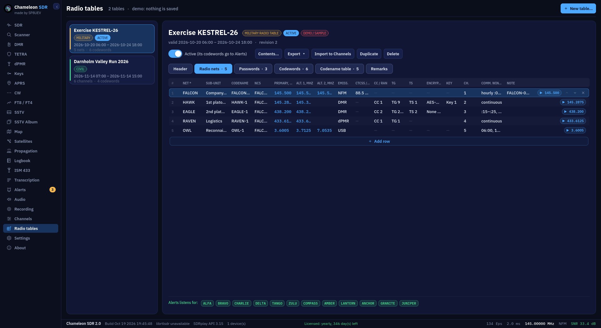
Task: Delete the FALCON row with X
Action: 583,93
